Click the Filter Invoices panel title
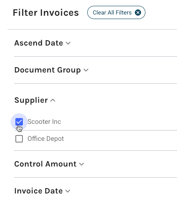The width and height of the screenshot is (177, 203). click(46, 13)
